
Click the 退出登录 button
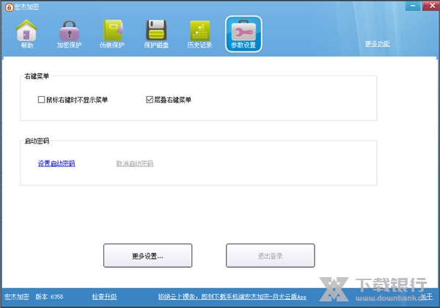[x=271, y=255]
